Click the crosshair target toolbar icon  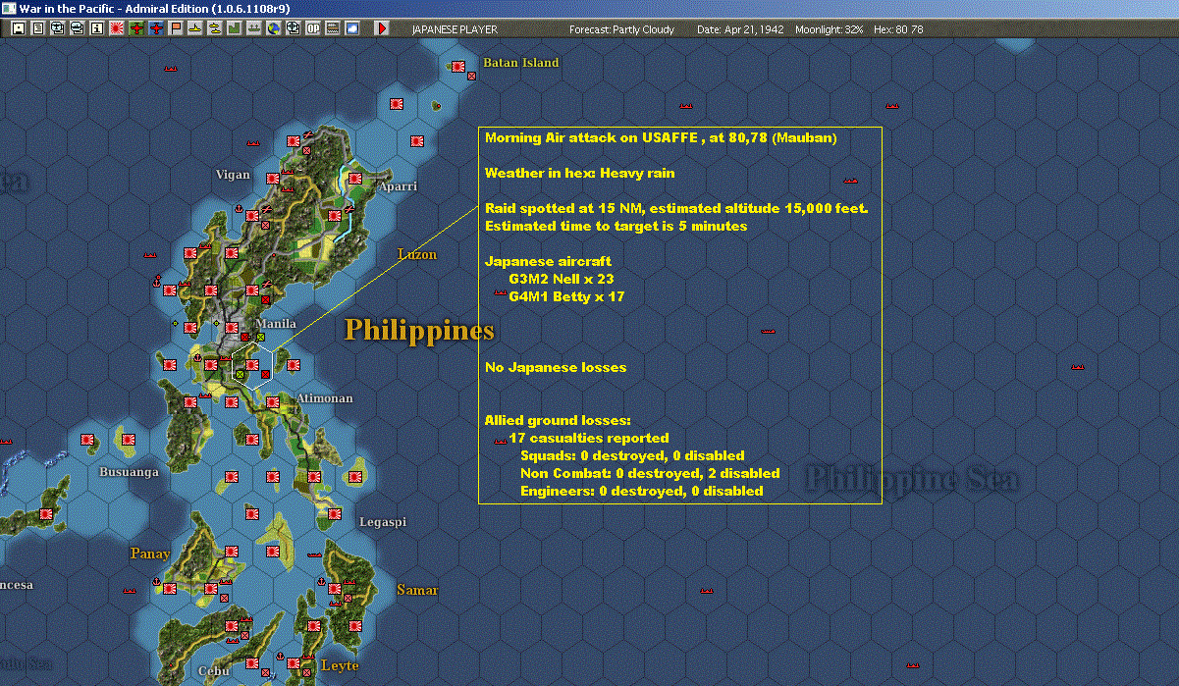[x=293, y=28]
